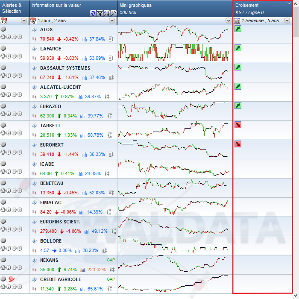Click calendar icon beside 1 Jour, 2 ans
299x299 pixels.
[x=33, y=21]
